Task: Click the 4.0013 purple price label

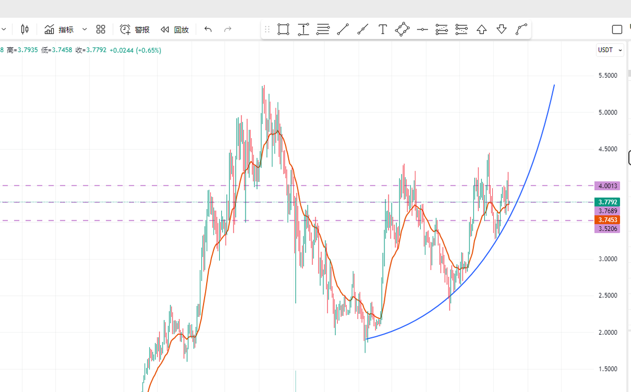Action: click(x=607, y=185)
